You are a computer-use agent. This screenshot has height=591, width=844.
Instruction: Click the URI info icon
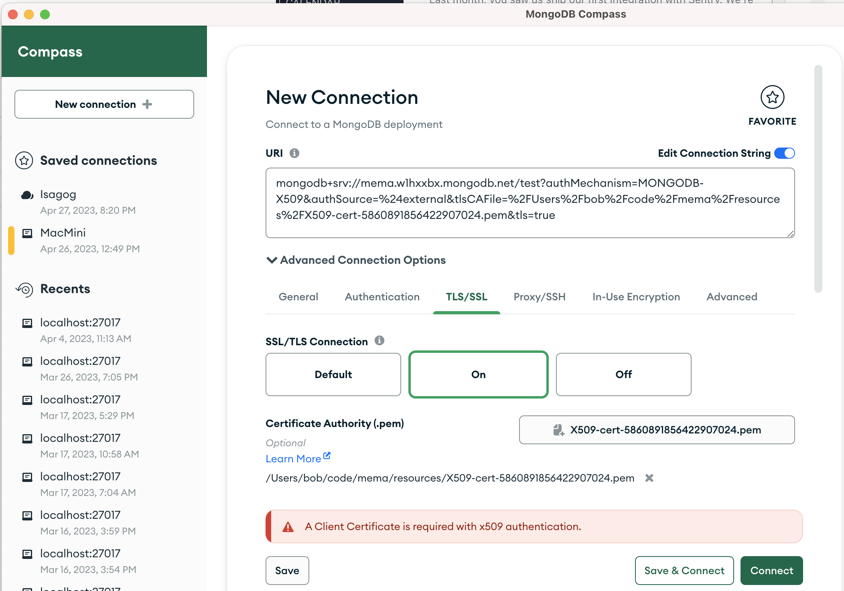pyautogui.click(x=294, y=153)
